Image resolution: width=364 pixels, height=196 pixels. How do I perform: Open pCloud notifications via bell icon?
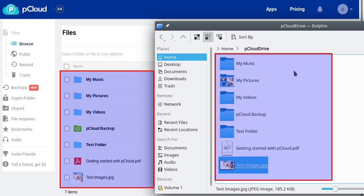point(320,9)
